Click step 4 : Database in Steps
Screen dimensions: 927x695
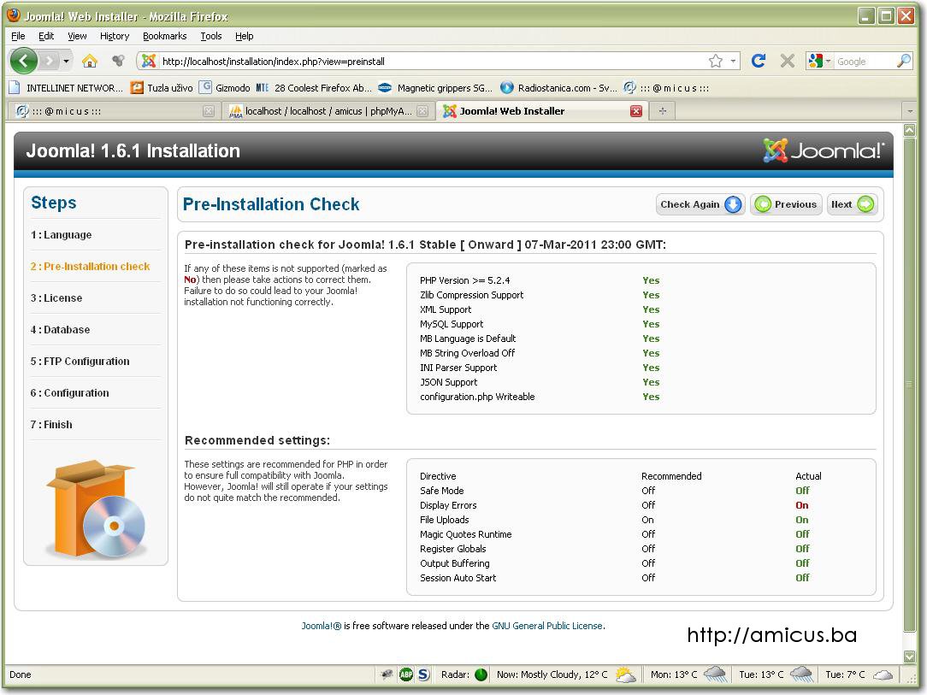coord(61,330)
